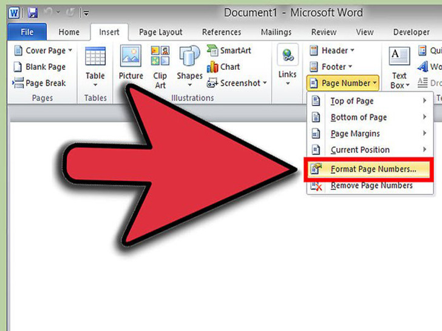Select the Insert ribbon tab
The height and width of the screenshot is (331, 442).
pos(109,32)
